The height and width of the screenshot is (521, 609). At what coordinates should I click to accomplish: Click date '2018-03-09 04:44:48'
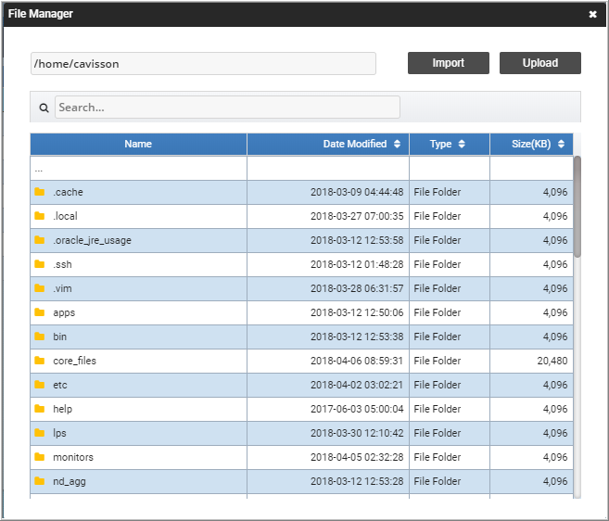click(x=357, y=192)
